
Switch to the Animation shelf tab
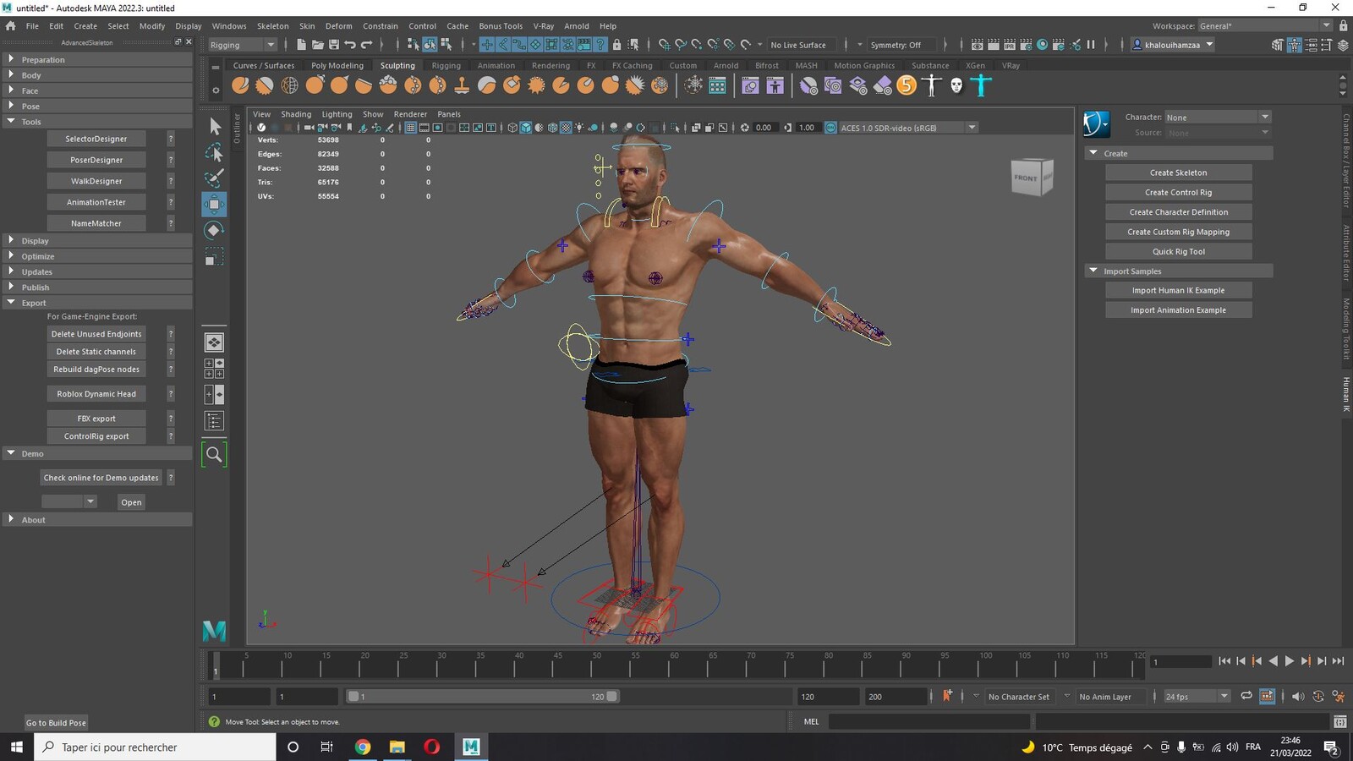click(x=496, y=65)
